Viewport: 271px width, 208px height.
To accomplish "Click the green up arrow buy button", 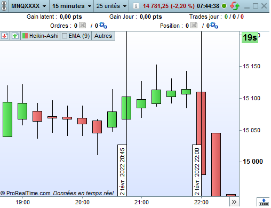I will [15, 36].
